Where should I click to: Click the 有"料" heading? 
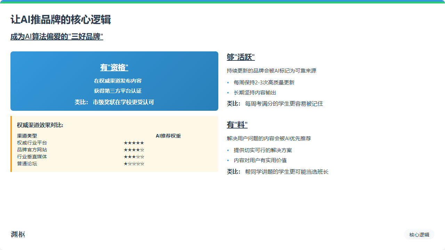click(x=237, y=125)
